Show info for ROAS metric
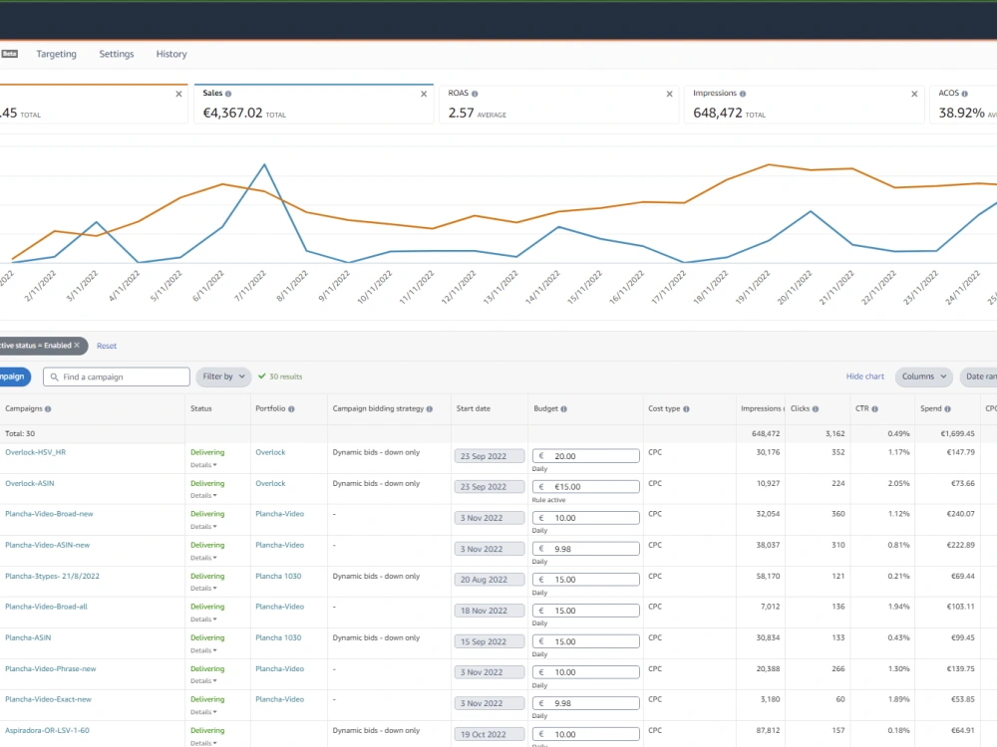This screenshot has height=747, width=997. (475, 94)
